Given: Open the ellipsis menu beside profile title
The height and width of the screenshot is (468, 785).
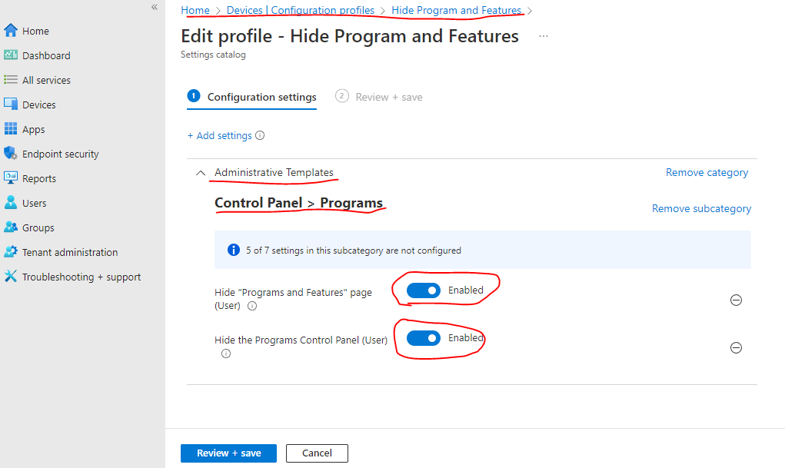Looking at the screenshot, I should (543, 36).
